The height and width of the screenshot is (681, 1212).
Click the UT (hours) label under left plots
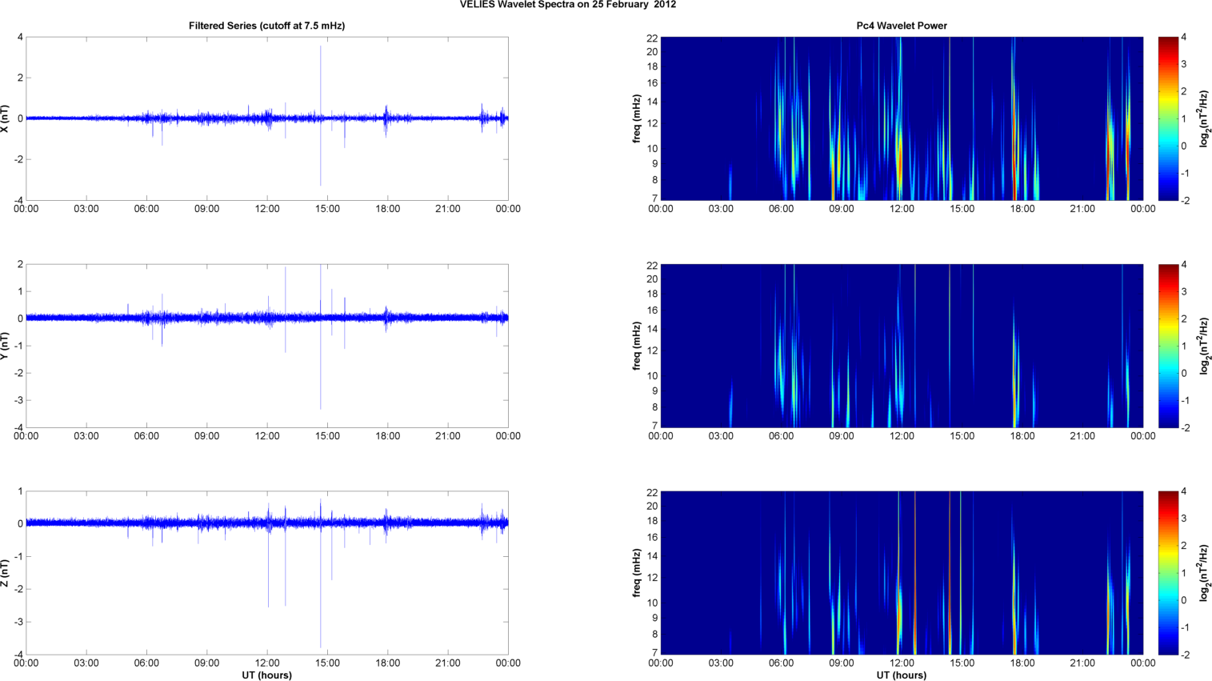[x=266, y=675]
